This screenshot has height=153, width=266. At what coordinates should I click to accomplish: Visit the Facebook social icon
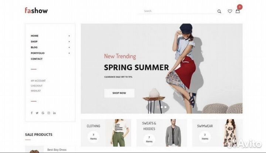click(32, 113)
